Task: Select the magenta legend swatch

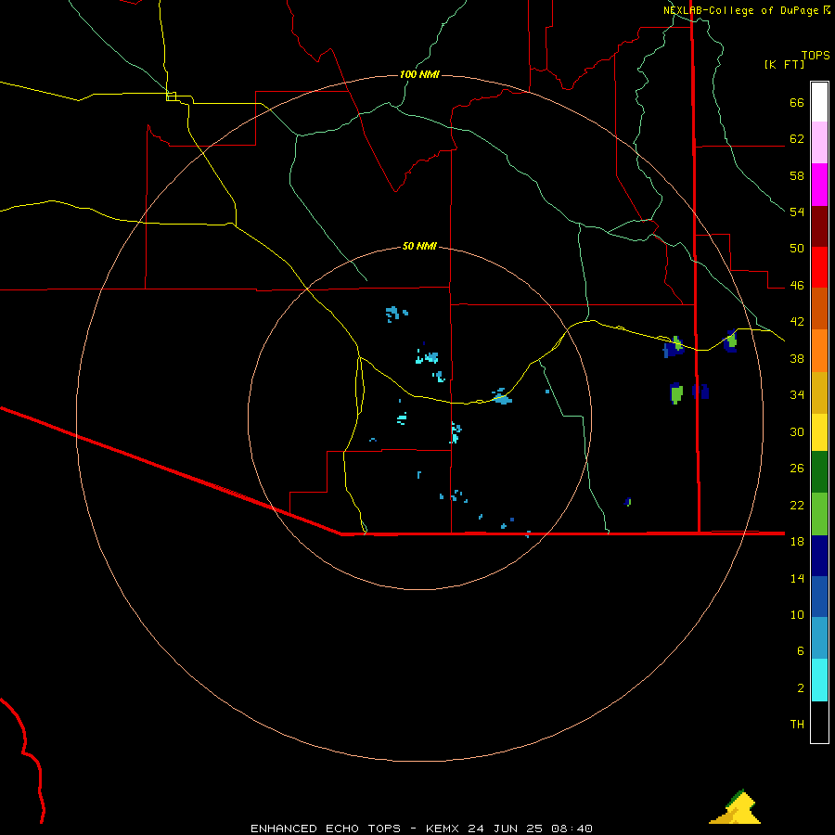Action: [x=819, y=185]
